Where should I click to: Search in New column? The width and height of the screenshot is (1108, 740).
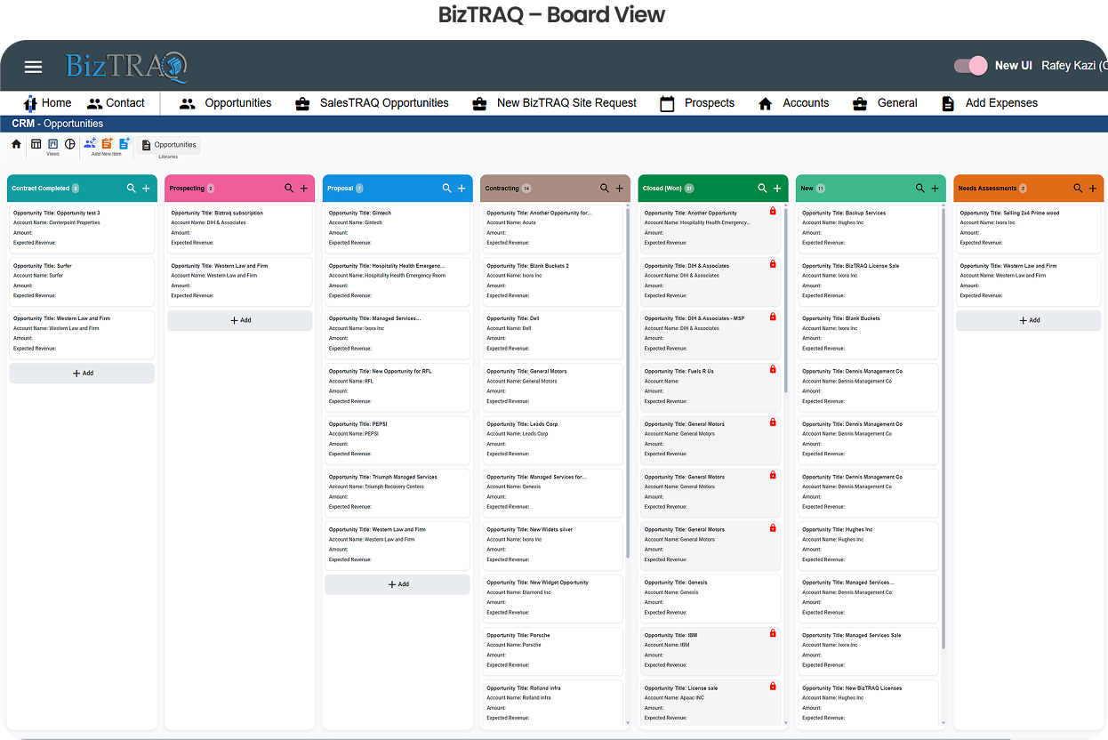point(920,189)
